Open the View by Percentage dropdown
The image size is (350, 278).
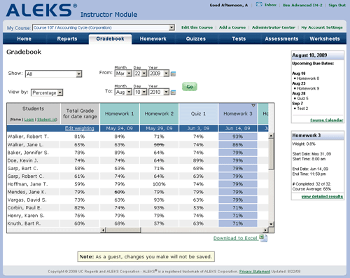pos(47,92)
